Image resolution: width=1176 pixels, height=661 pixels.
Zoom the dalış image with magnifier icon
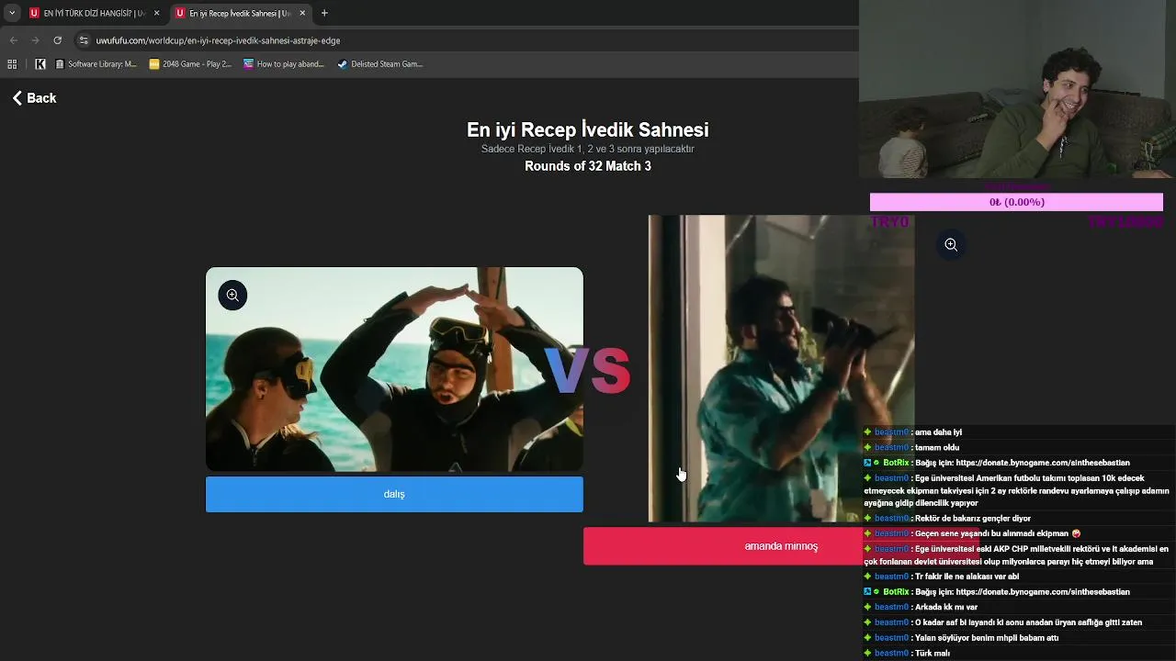[x=232, y=295]
